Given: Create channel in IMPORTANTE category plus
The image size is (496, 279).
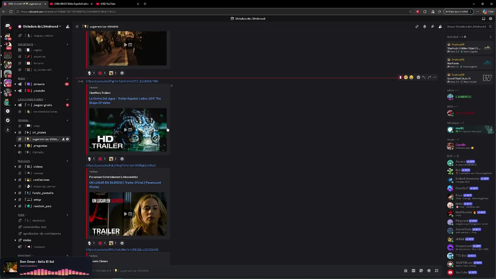Looking at the screenshot, I should [x=67, y=45].
